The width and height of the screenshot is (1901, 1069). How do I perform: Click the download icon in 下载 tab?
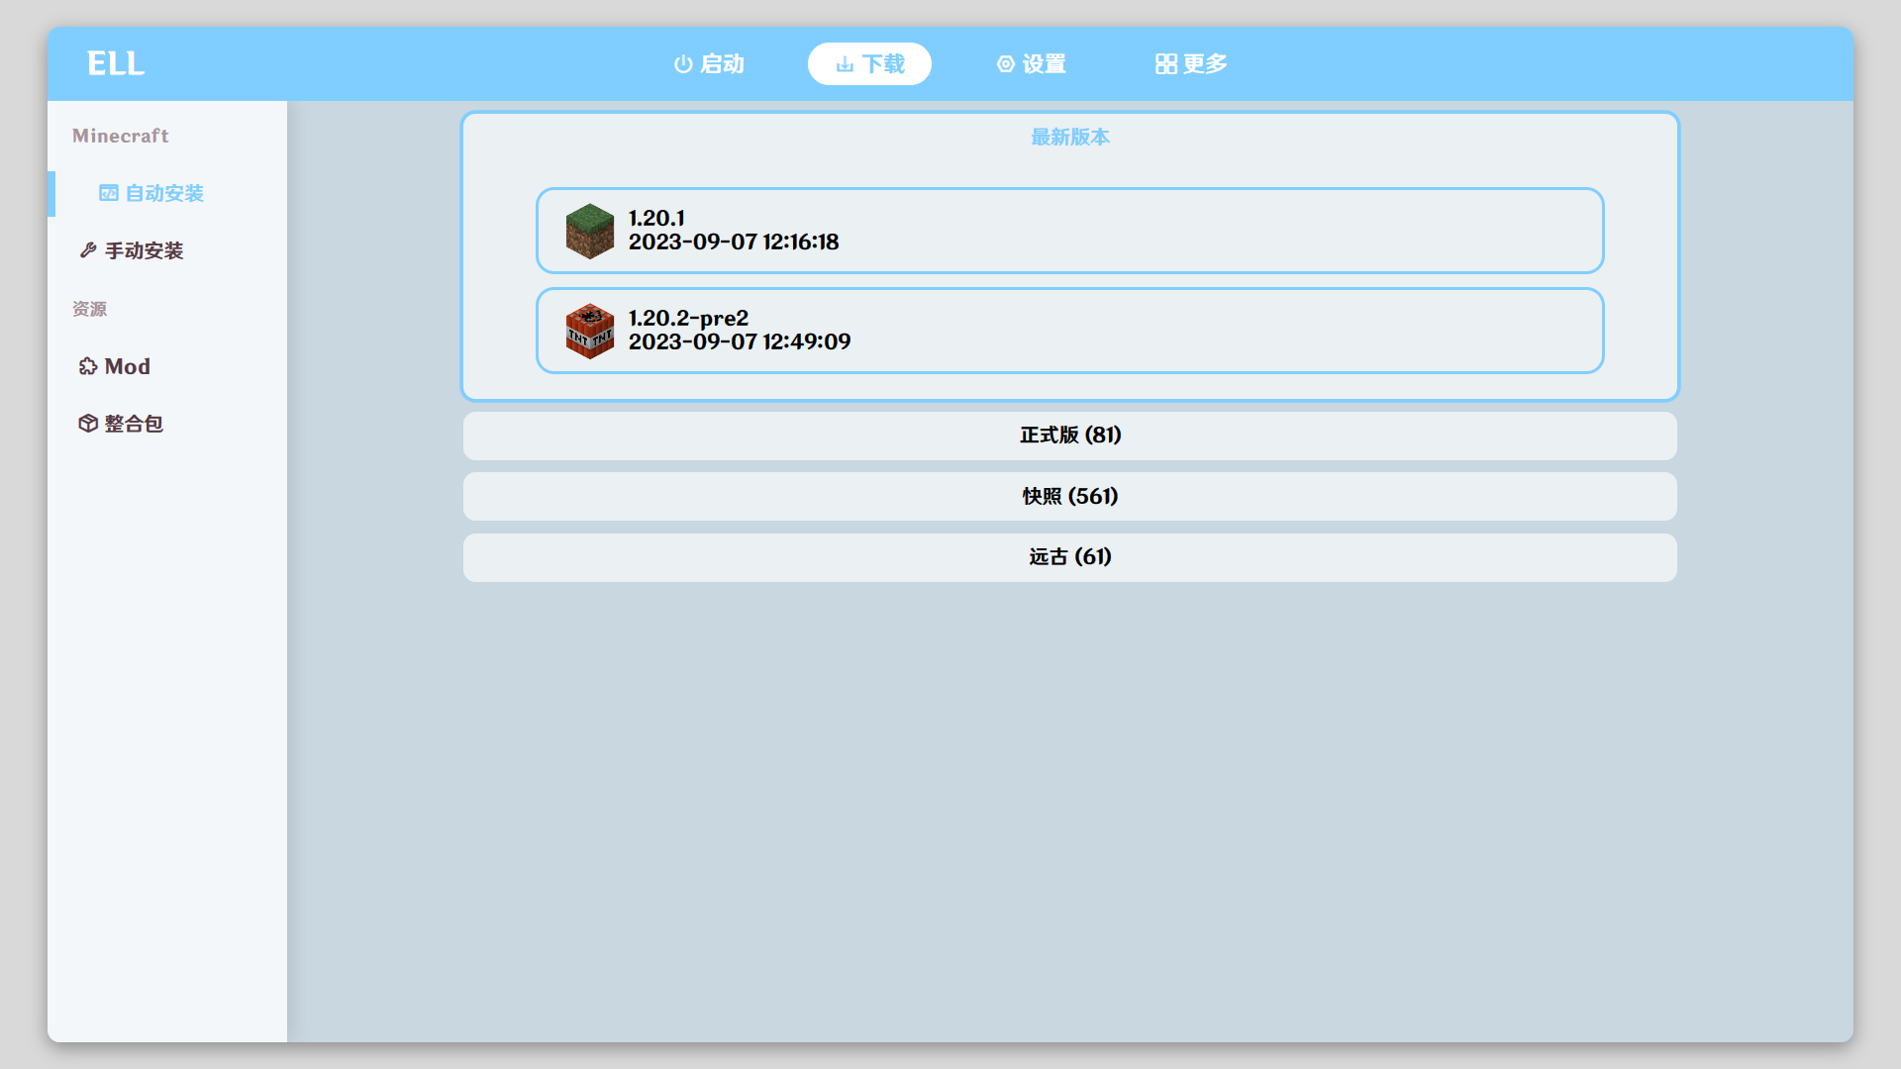click(x=845, y=64)
